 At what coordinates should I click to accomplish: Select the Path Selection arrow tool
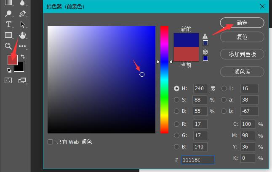coord(22,25)
